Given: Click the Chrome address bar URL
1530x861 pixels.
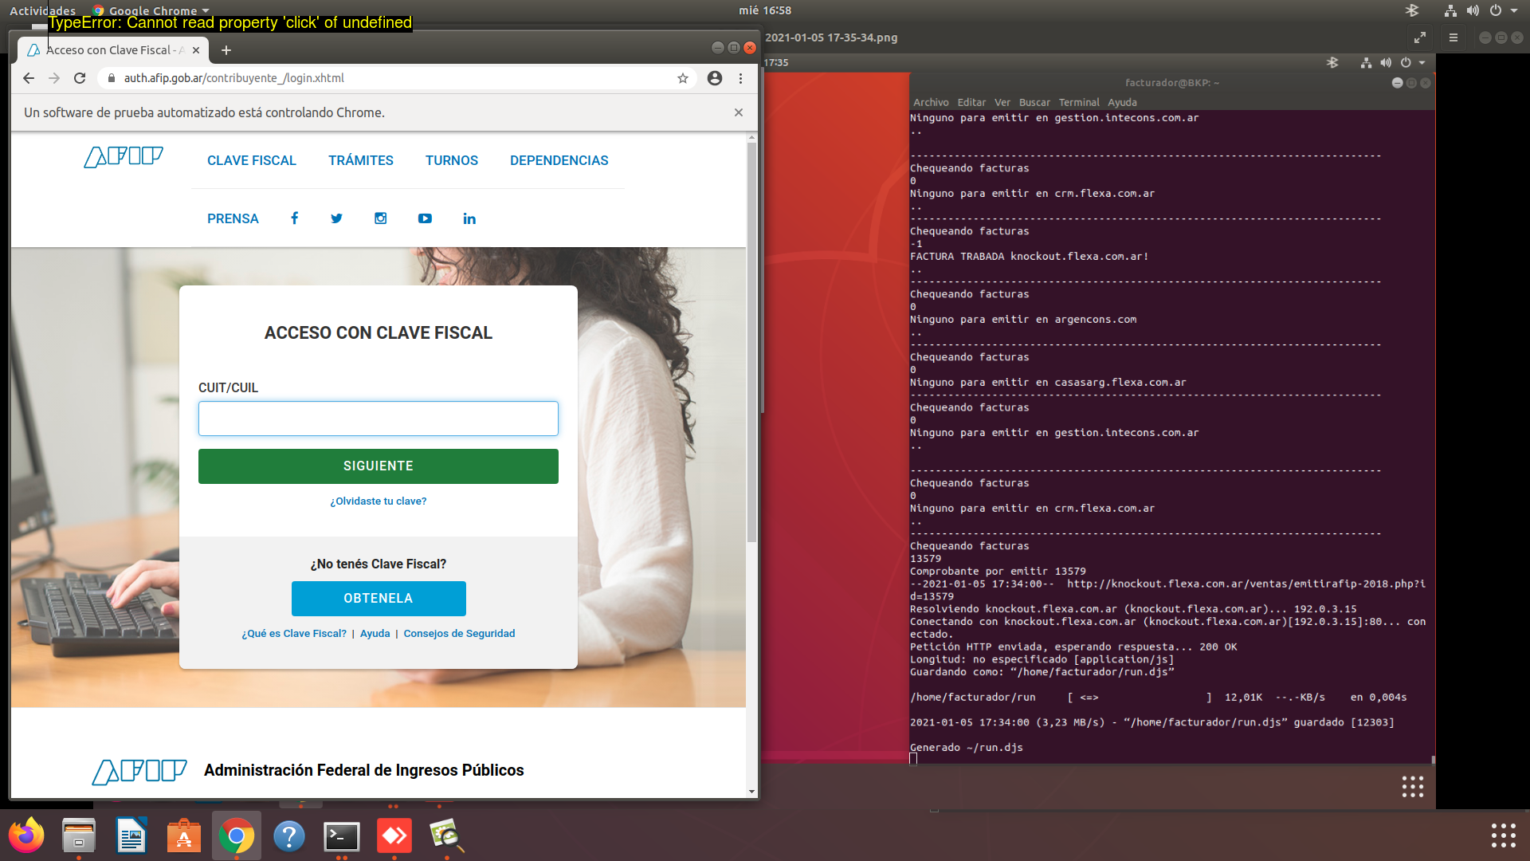Looking at the screenshot, I should tap(234, 78).
